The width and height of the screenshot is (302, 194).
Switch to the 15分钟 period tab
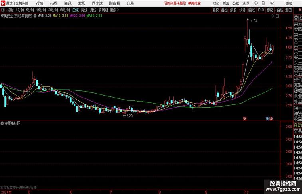[x=41, y=10]
